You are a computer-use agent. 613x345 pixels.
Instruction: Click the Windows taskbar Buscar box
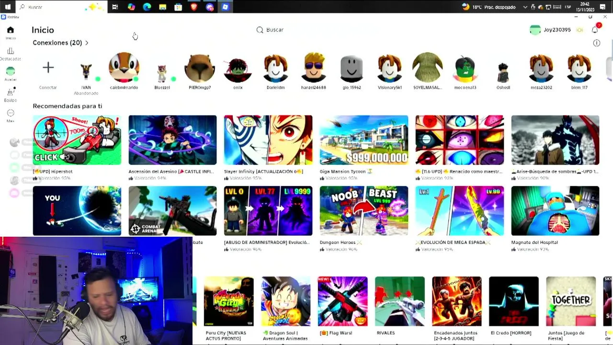tap(61, 7)
